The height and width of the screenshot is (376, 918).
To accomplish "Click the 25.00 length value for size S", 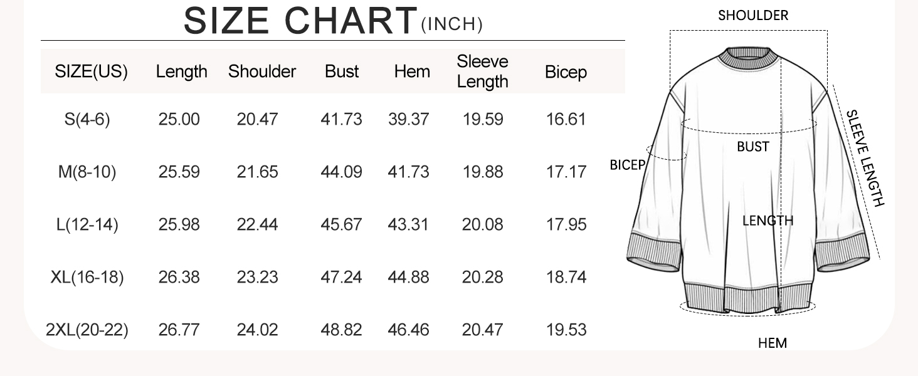I will [179, 119].
